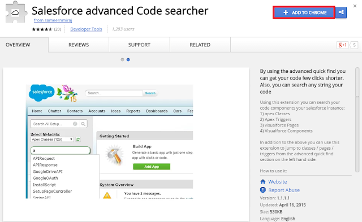Click the colorful bird 15 logo
The height and width of the screenshot is (222, 362).
[x=67, y=93]
